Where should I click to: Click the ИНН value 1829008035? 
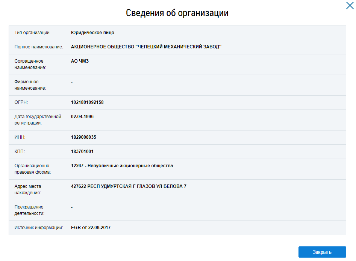click(83, 137)
